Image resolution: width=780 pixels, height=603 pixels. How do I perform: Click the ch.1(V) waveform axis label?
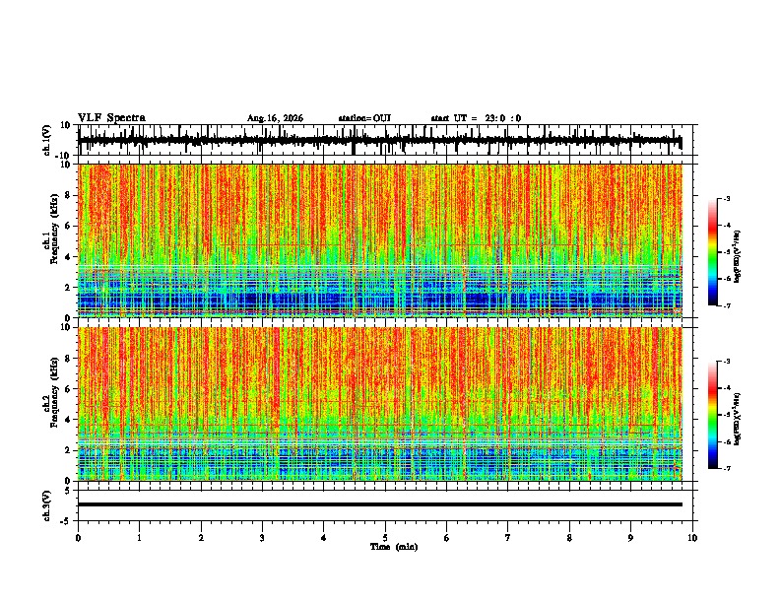(47, 140)
